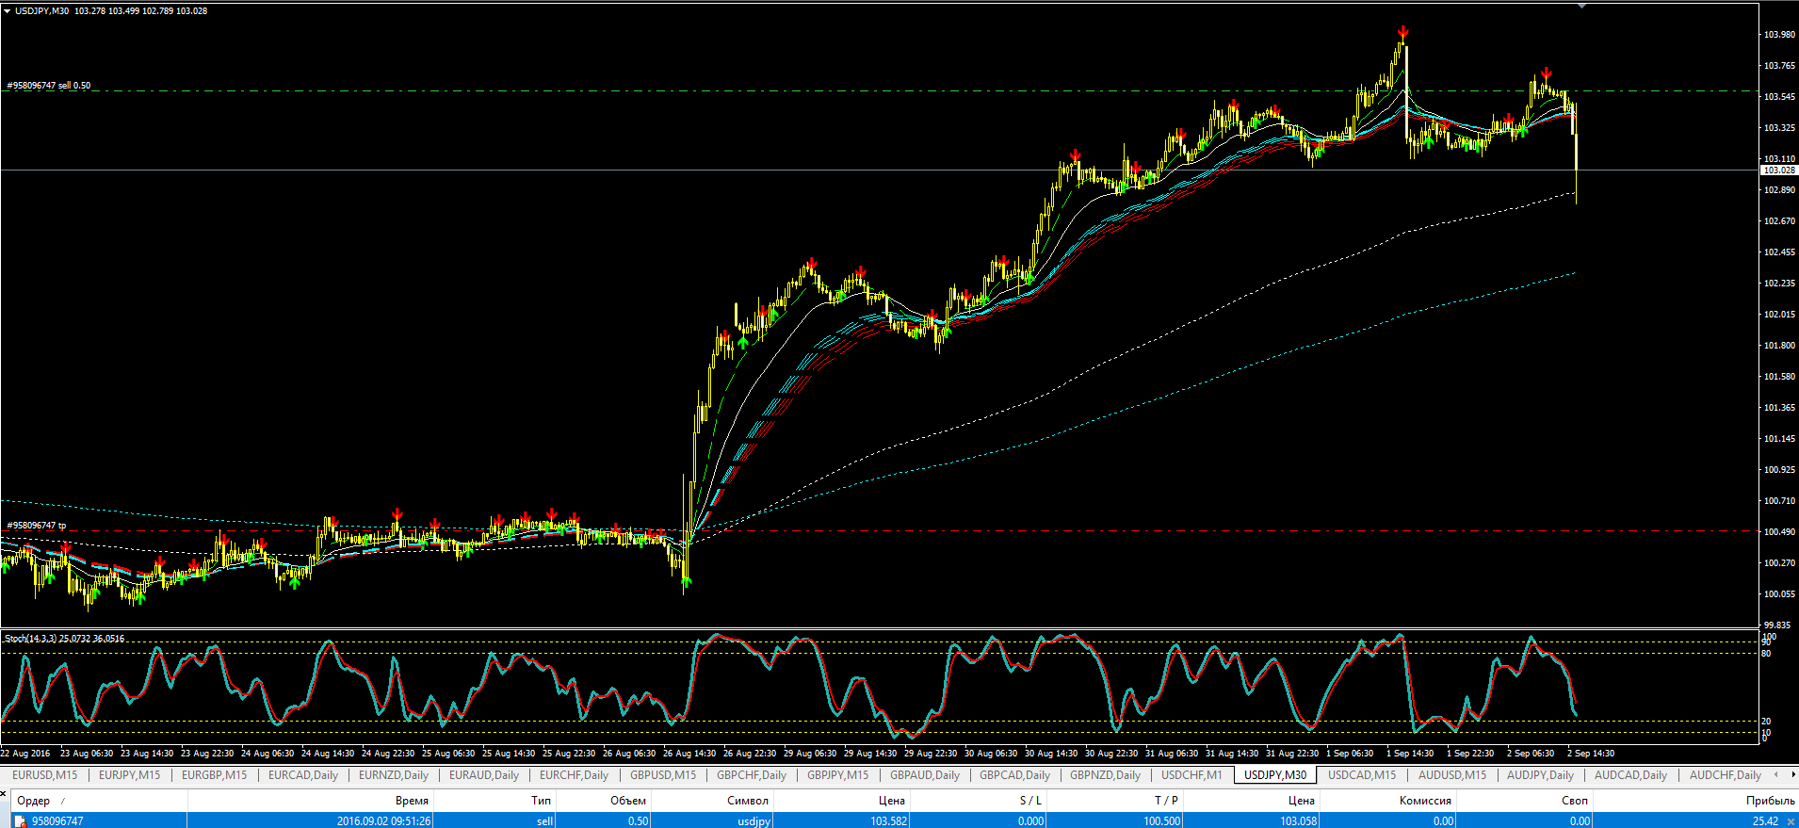Screen dimensions: 1799x828
Task: Open the AUDUSD,M15 chart tab
Action: click(x=1452, y=775)
